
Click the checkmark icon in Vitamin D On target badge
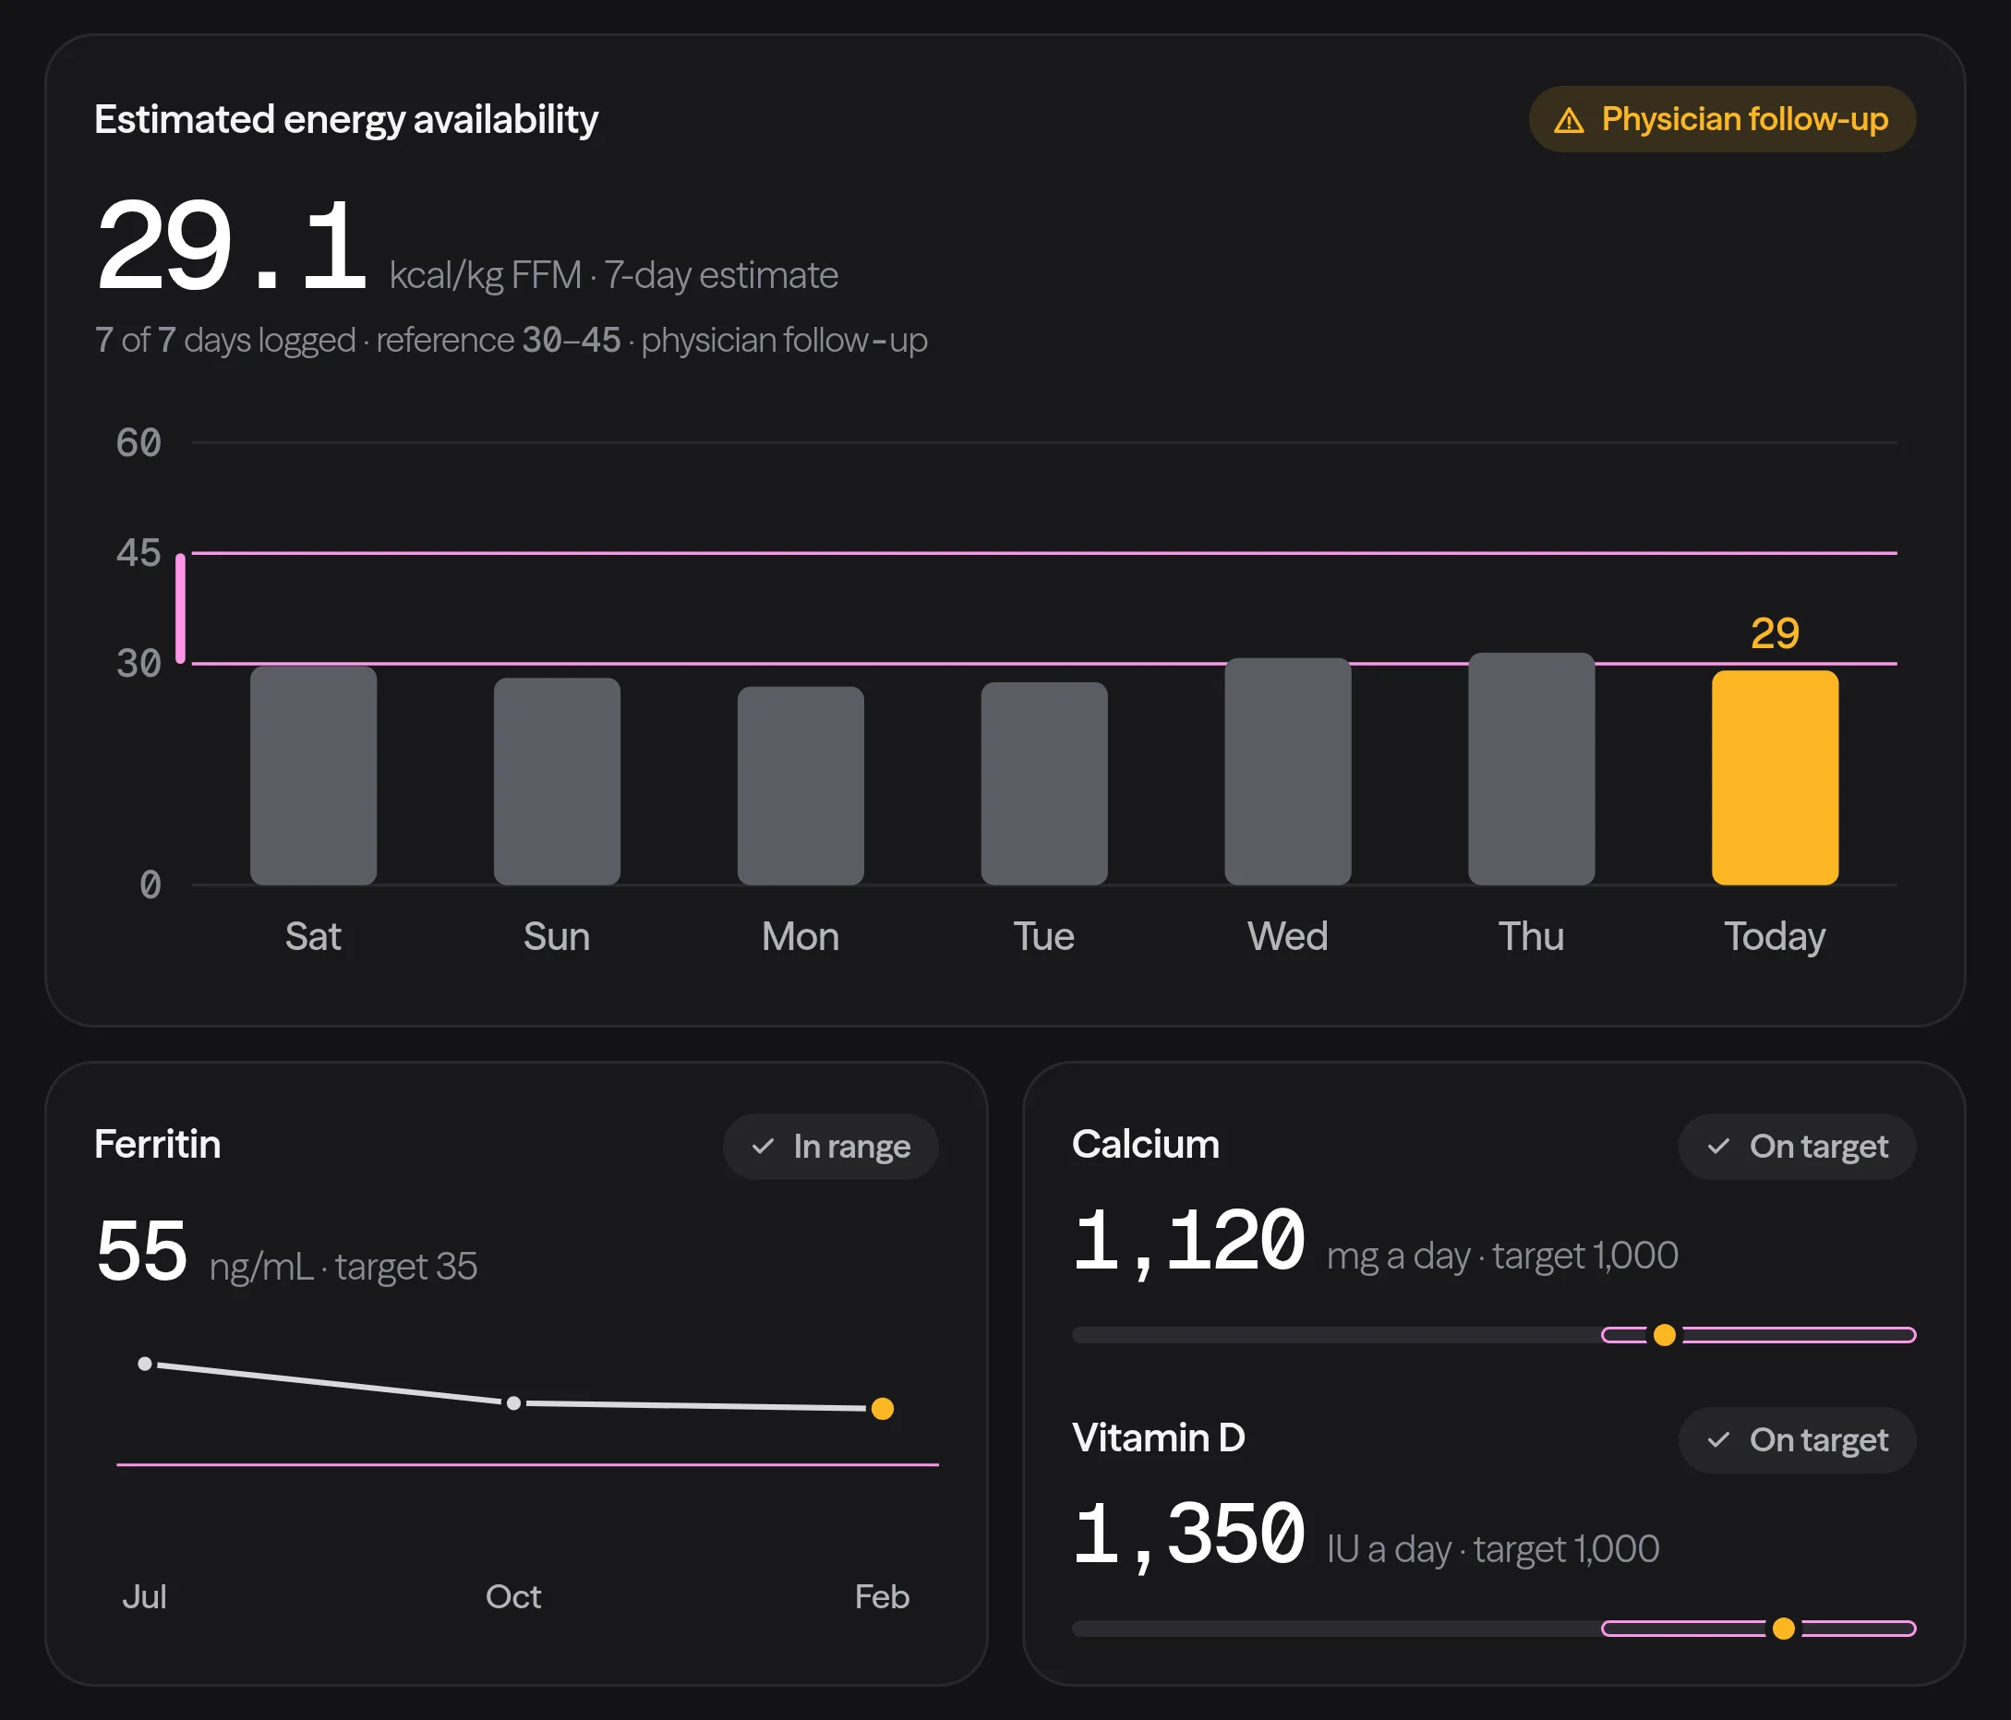(1719, 1439)
